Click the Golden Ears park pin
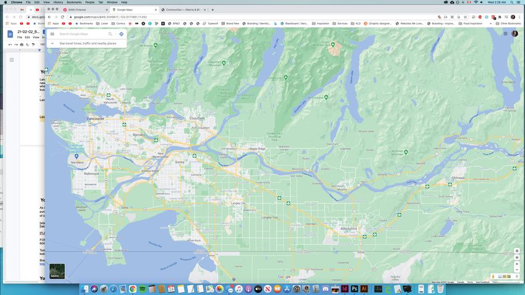Image resolution: width=525 pixels, height=295 pixels. [x=285, y=77]
